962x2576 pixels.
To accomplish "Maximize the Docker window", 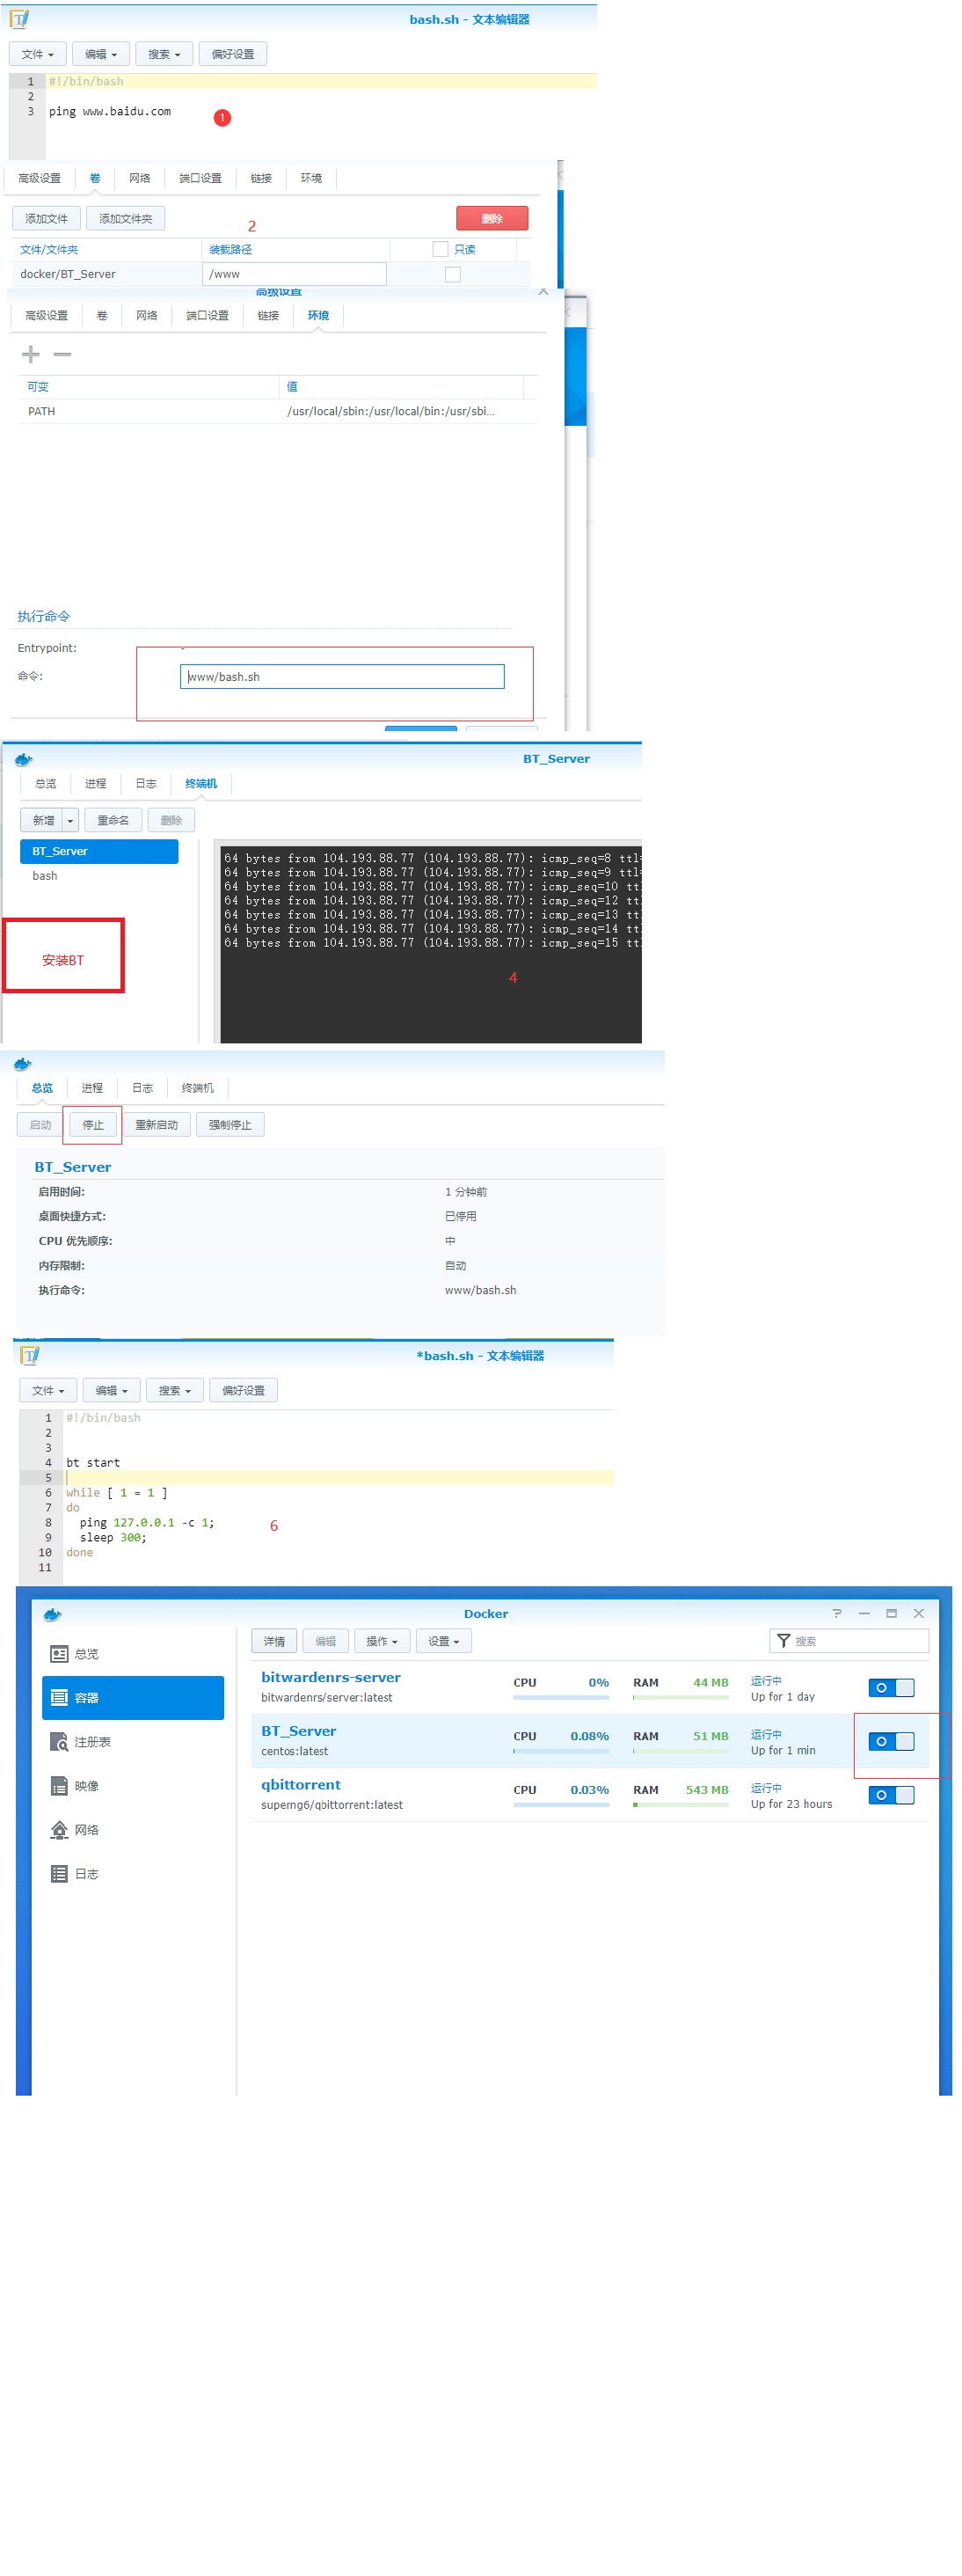I will [x=891, y=1613].
